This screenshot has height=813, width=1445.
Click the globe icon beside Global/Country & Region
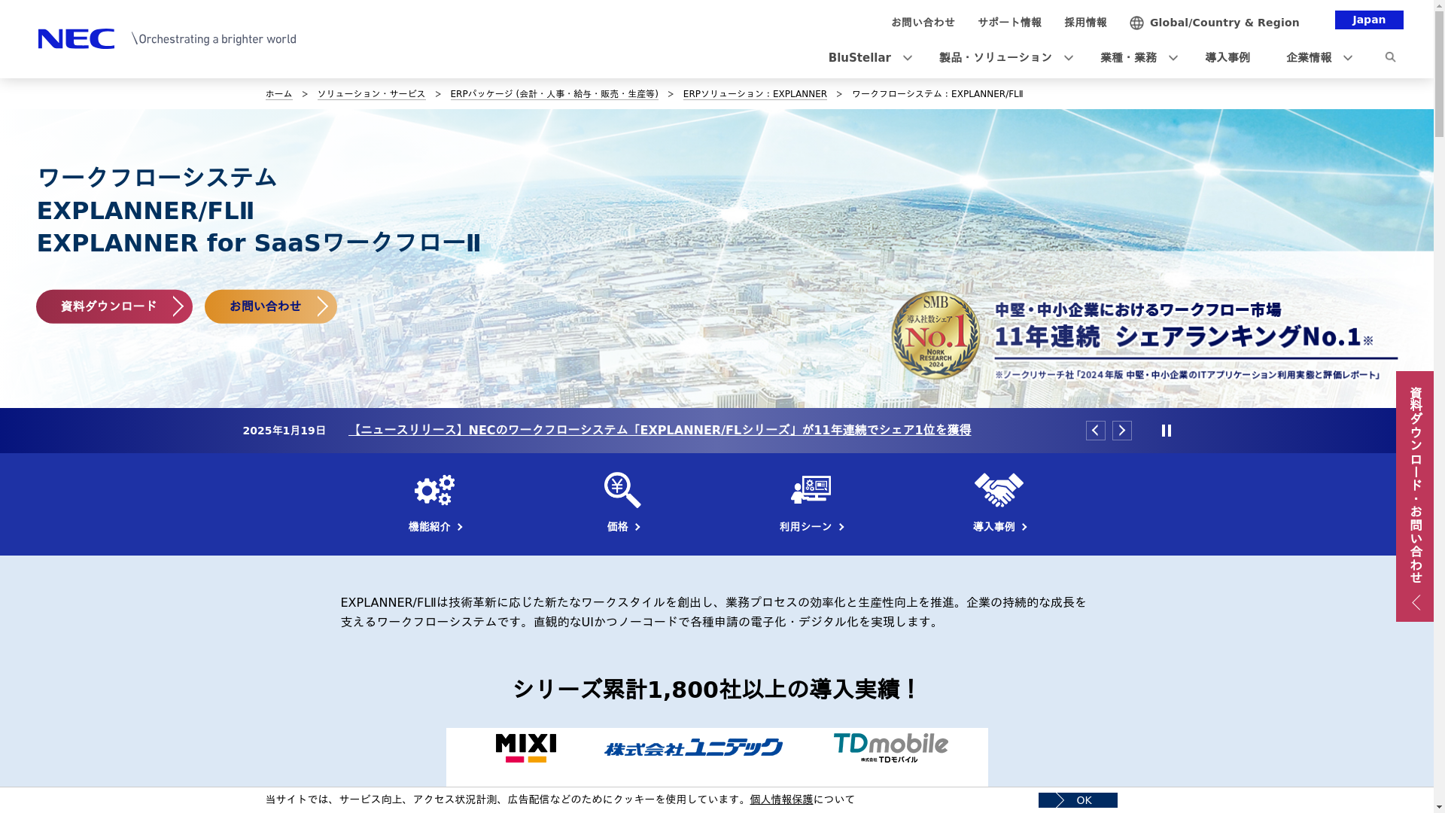(x=1136, y=23)
